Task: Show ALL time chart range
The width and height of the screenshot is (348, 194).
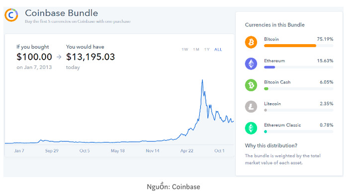Action: click(x=218, y=50)
